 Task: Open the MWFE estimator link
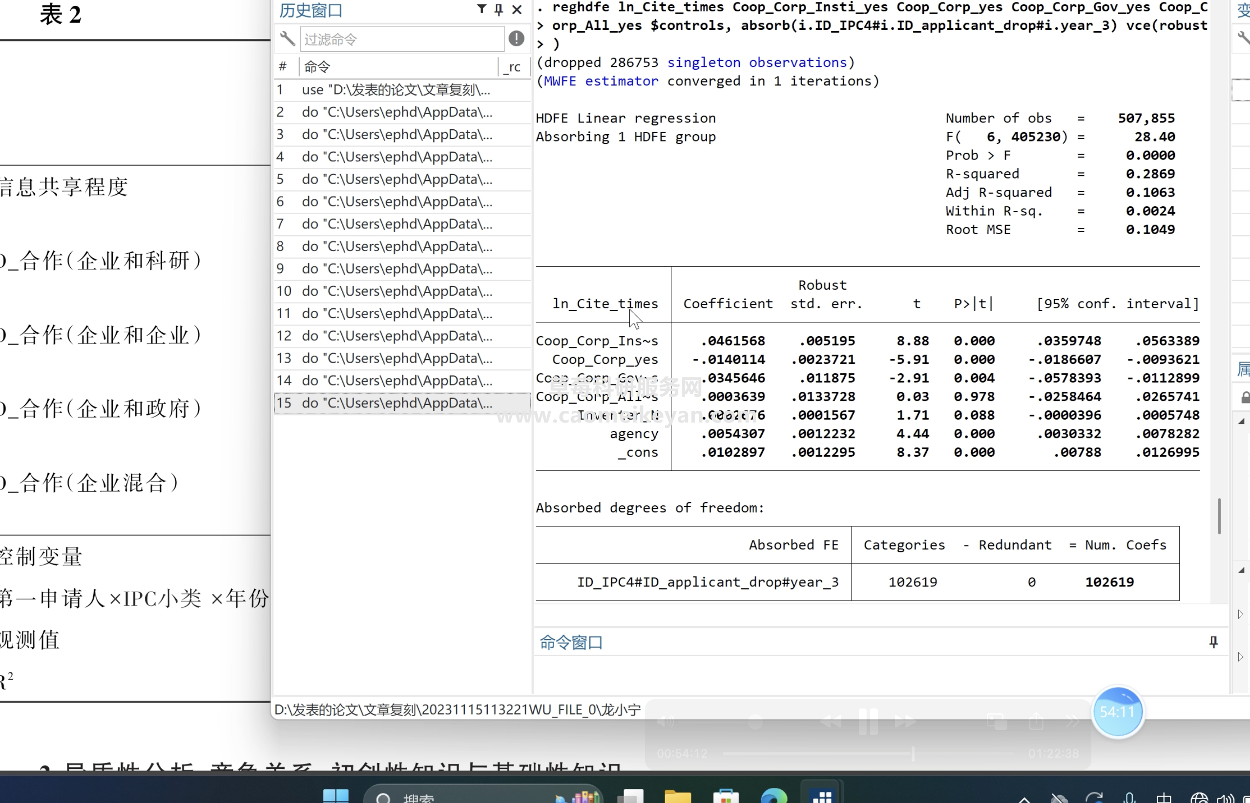pyautogui.click(x=601, y=81)
